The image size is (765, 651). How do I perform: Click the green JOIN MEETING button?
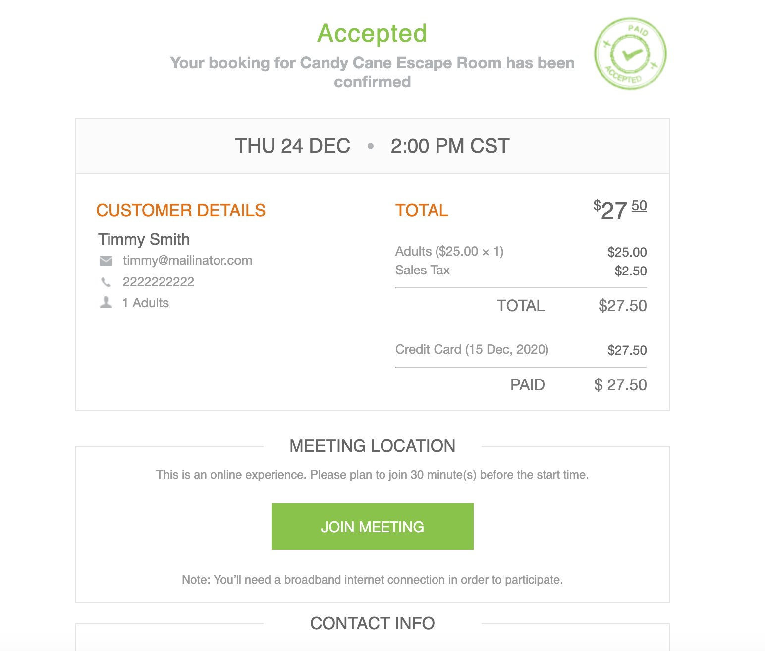point(372,526)
